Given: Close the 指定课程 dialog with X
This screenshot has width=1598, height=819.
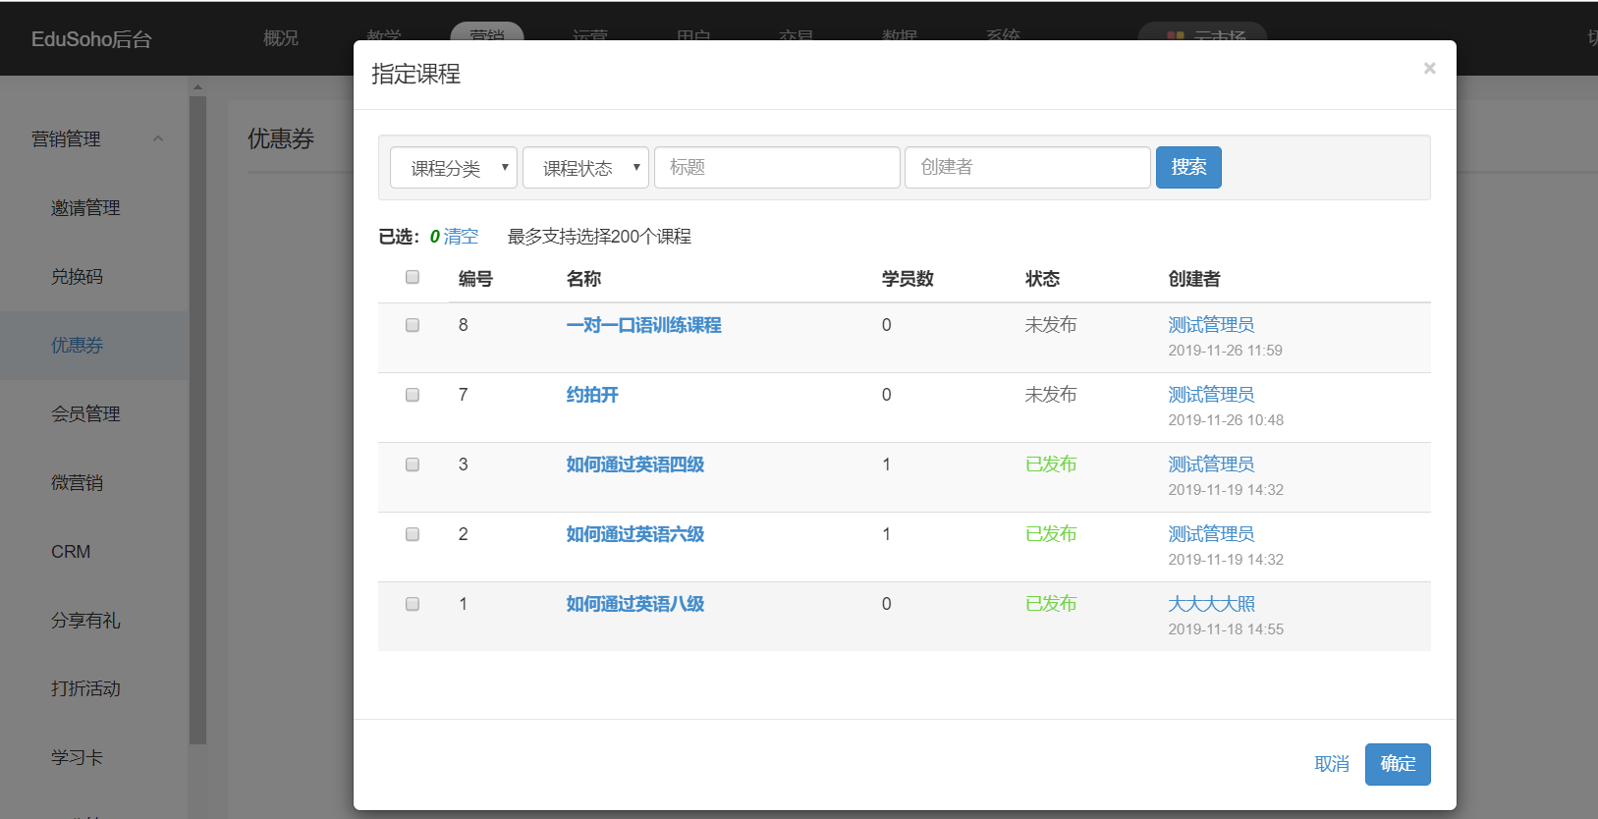Looking at the screenshot, I should pos(1429,68).
